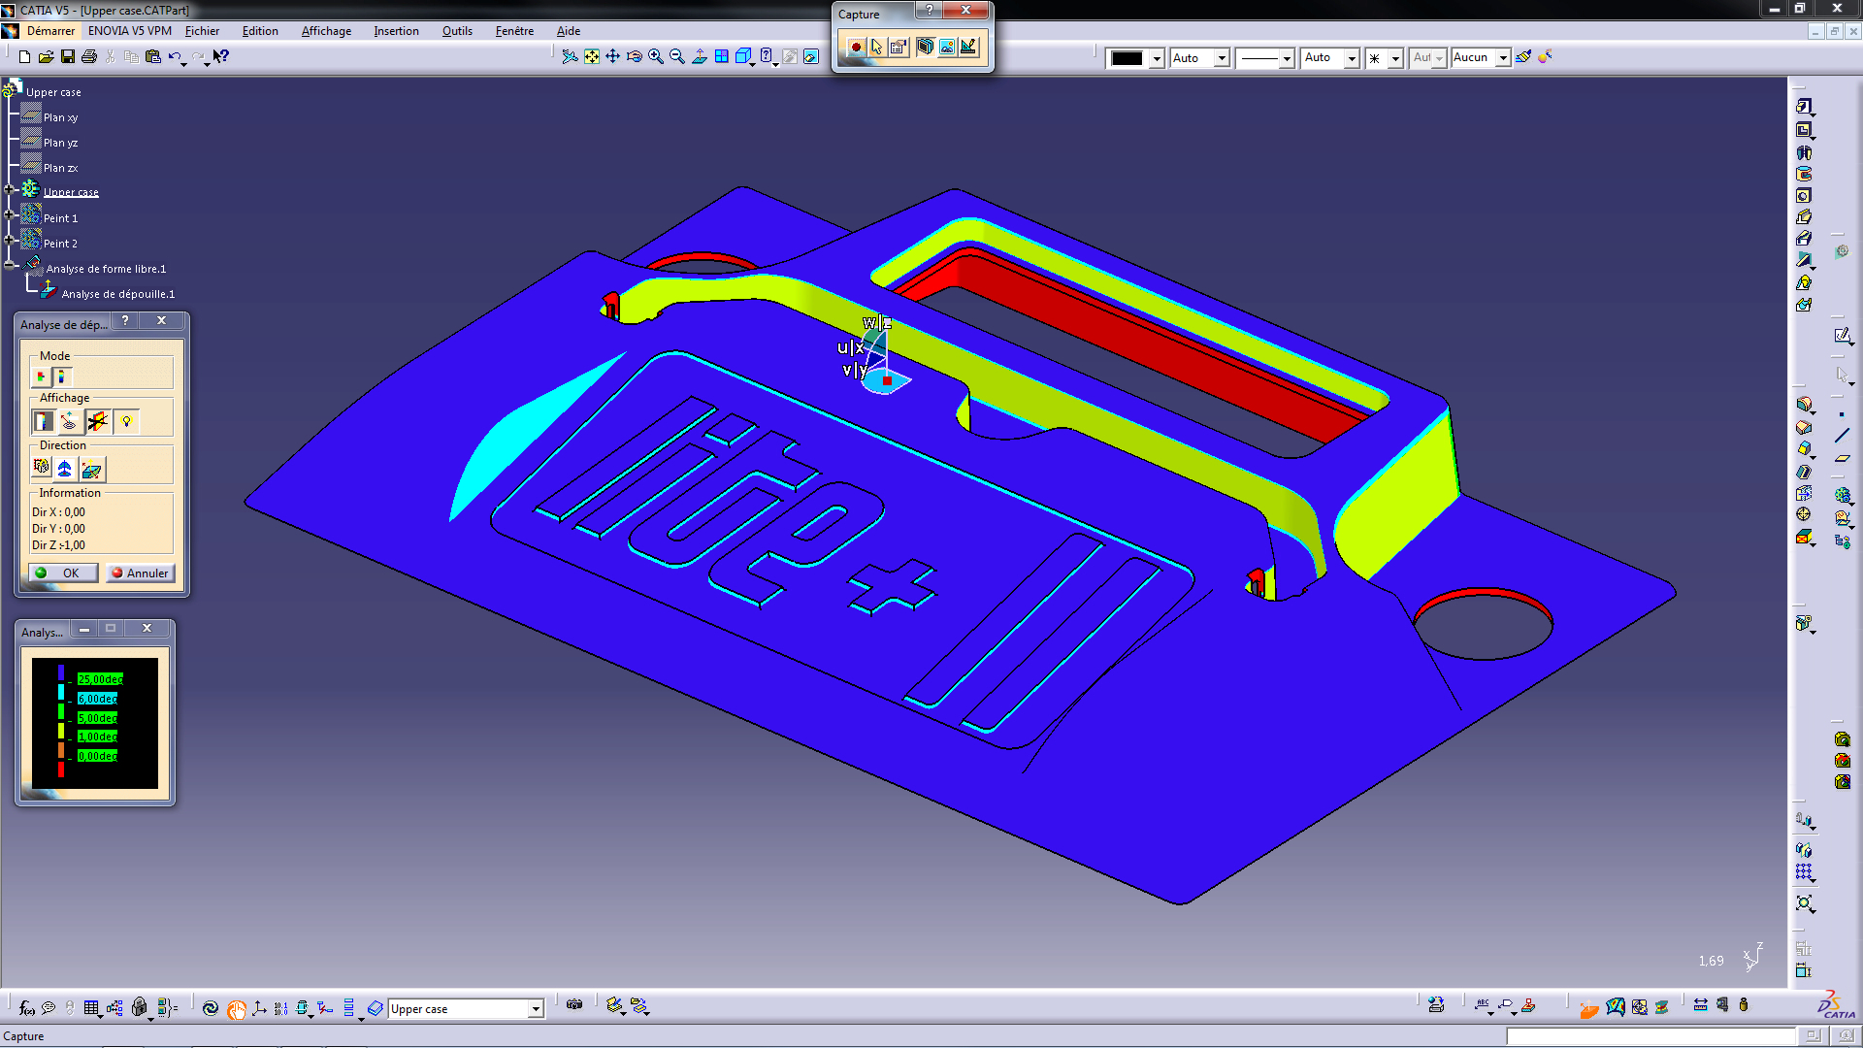Open the Outils menu
The image size is (1863, 1048).
457,31
